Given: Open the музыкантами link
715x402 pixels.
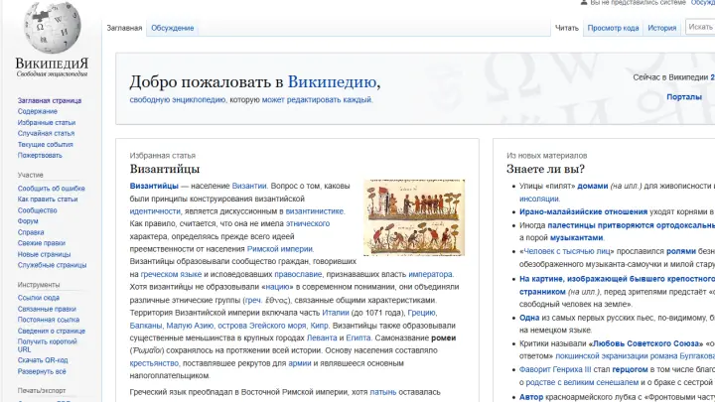Looking at the screenshot, I should 576,238.
